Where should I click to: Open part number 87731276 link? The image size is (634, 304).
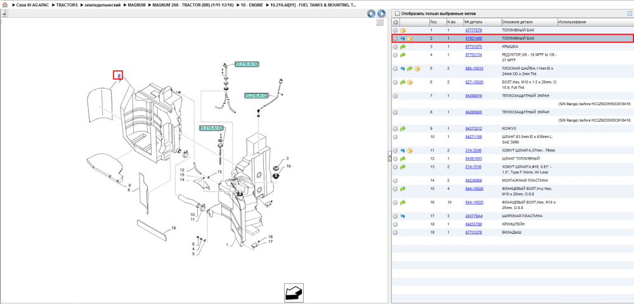click(474, 232)
